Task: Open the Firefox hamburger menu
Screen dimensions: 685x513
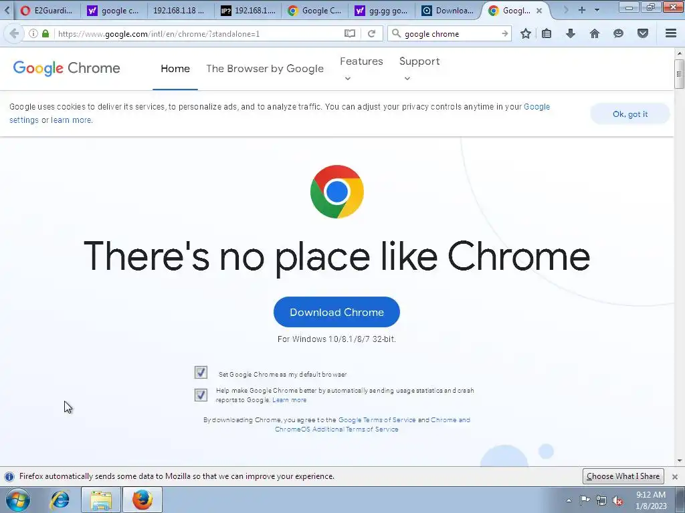Action: (671, 33)
